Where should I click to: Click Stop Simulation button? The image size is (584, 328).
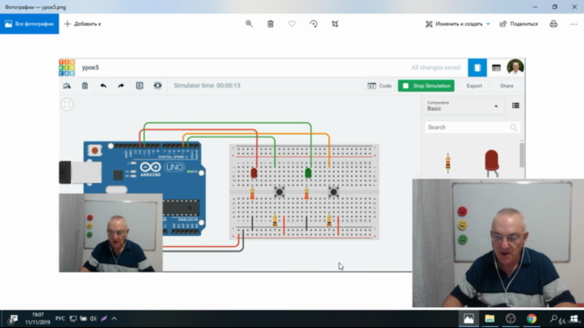[x=426, y=86]
